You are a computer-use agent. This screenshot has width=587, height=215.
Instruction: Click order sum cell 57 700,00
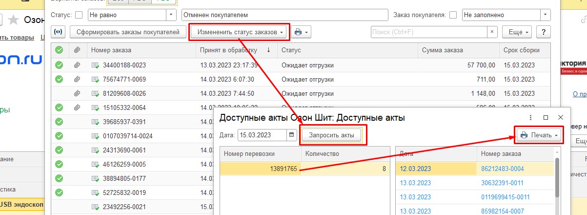point(482,65)
